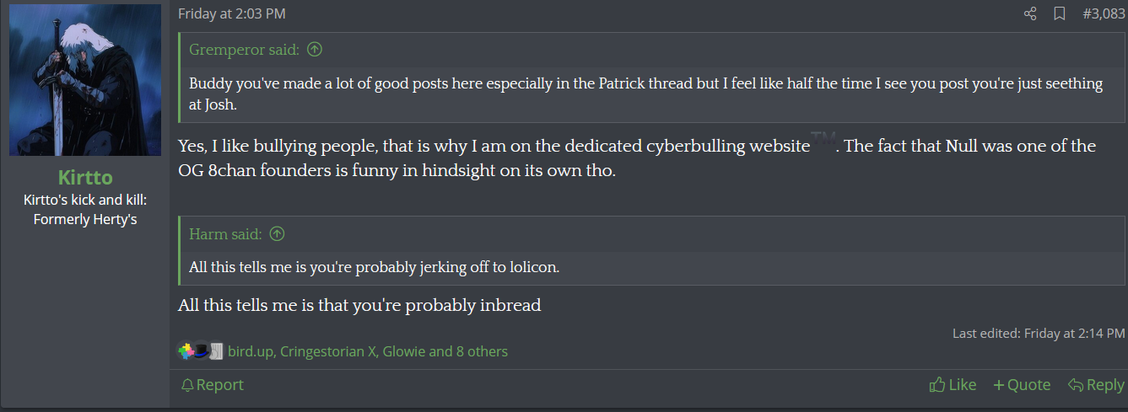Bookmark this post with the bookmark icon
Viewport: 1128px width, 412px height.
pos(1060,13)
